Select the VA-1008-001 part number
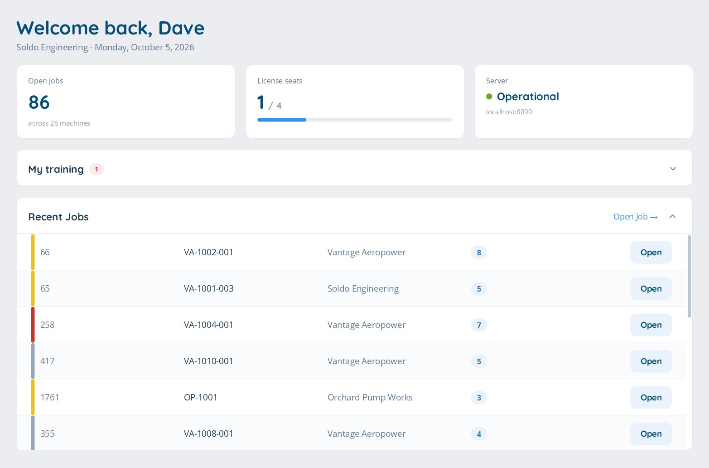This screenshot has height=468, width=709. tap(208, 434)
